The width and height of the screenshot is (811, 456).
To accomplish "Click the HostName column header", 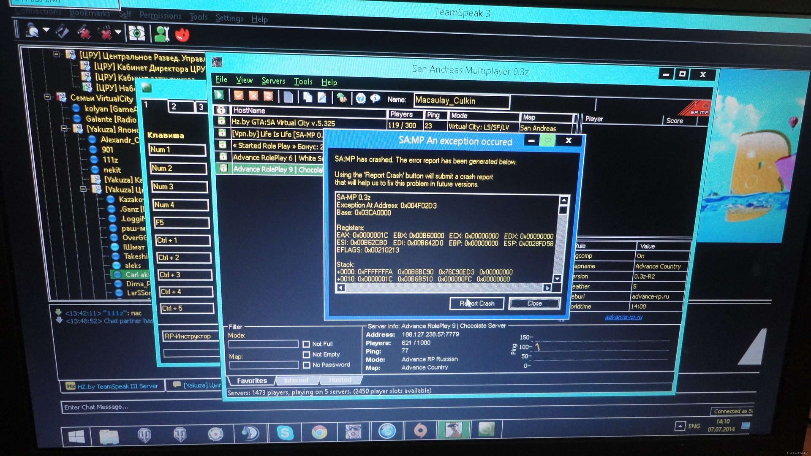I will [x=309, y=112].
